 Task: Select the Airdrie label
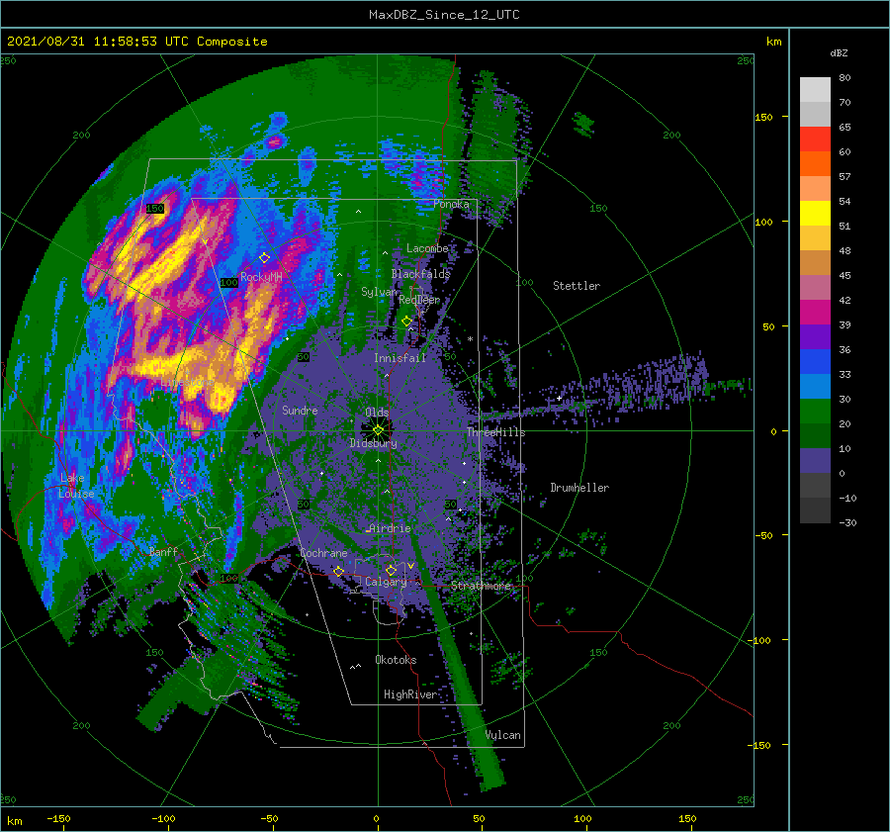pos(390,528)
